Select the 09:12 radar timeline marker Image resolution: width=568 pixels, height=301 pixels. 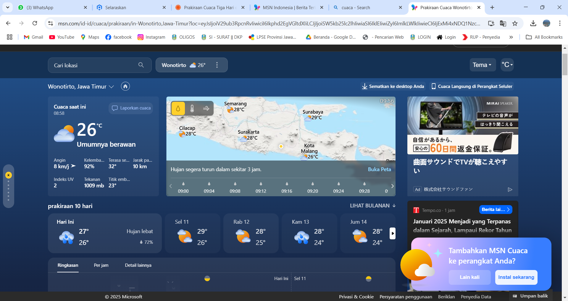pos(261,188)
